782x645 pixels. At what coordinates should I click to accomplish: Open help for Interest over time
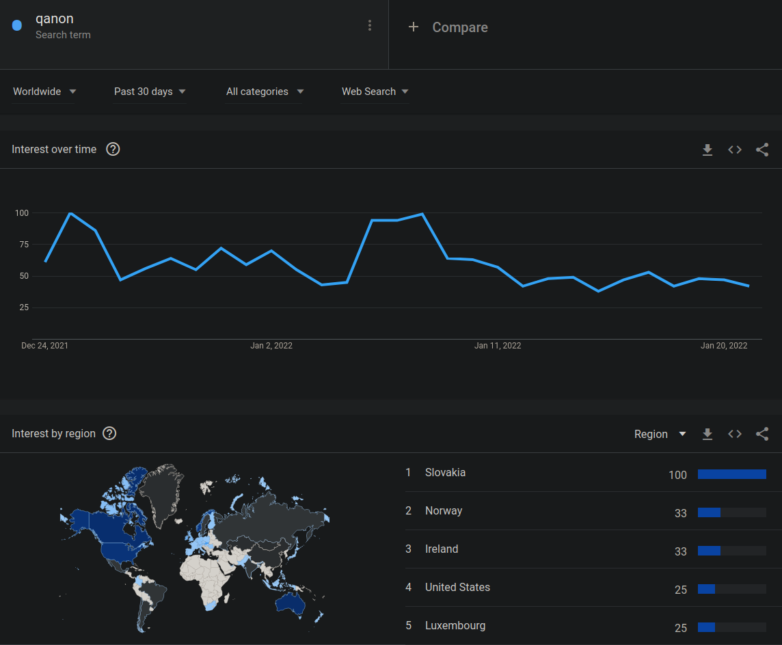point(113,149)
